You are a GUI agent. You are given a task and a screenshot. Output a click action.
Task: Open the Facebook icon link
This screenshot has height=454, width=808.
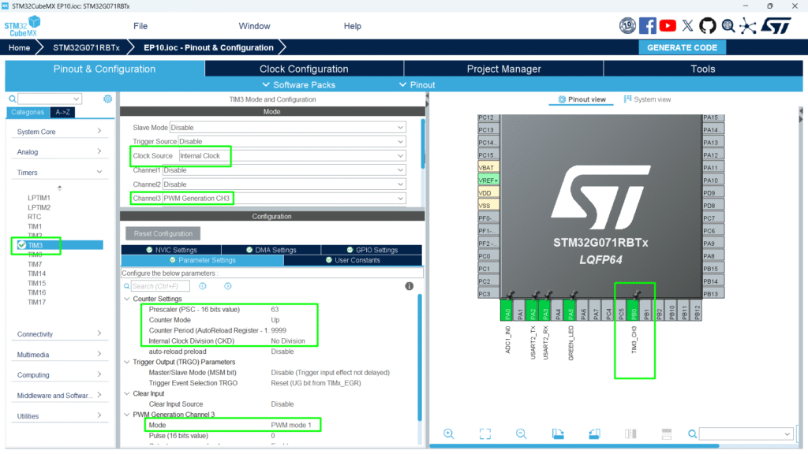648,26
